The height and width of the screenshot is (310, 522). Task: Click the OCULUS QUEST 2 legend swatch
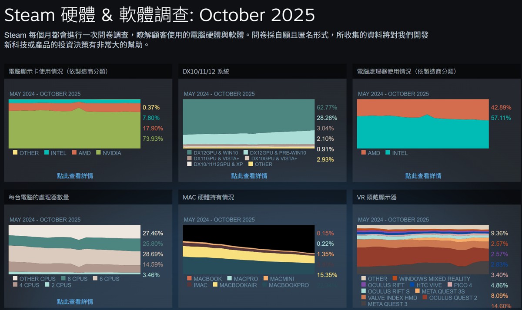pyautogui.click(x=425, y=297)
